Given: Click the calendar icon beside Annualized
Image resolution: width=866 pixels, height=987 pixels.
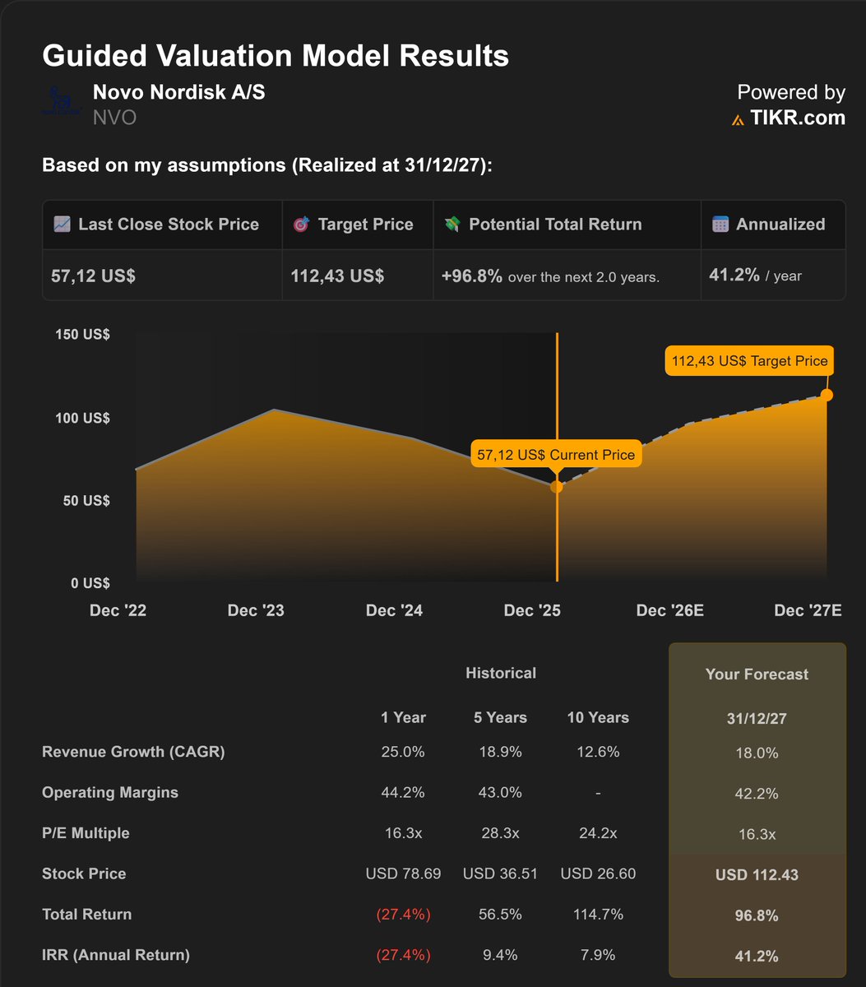Looking at the screenshot, I should pos(720,225).
